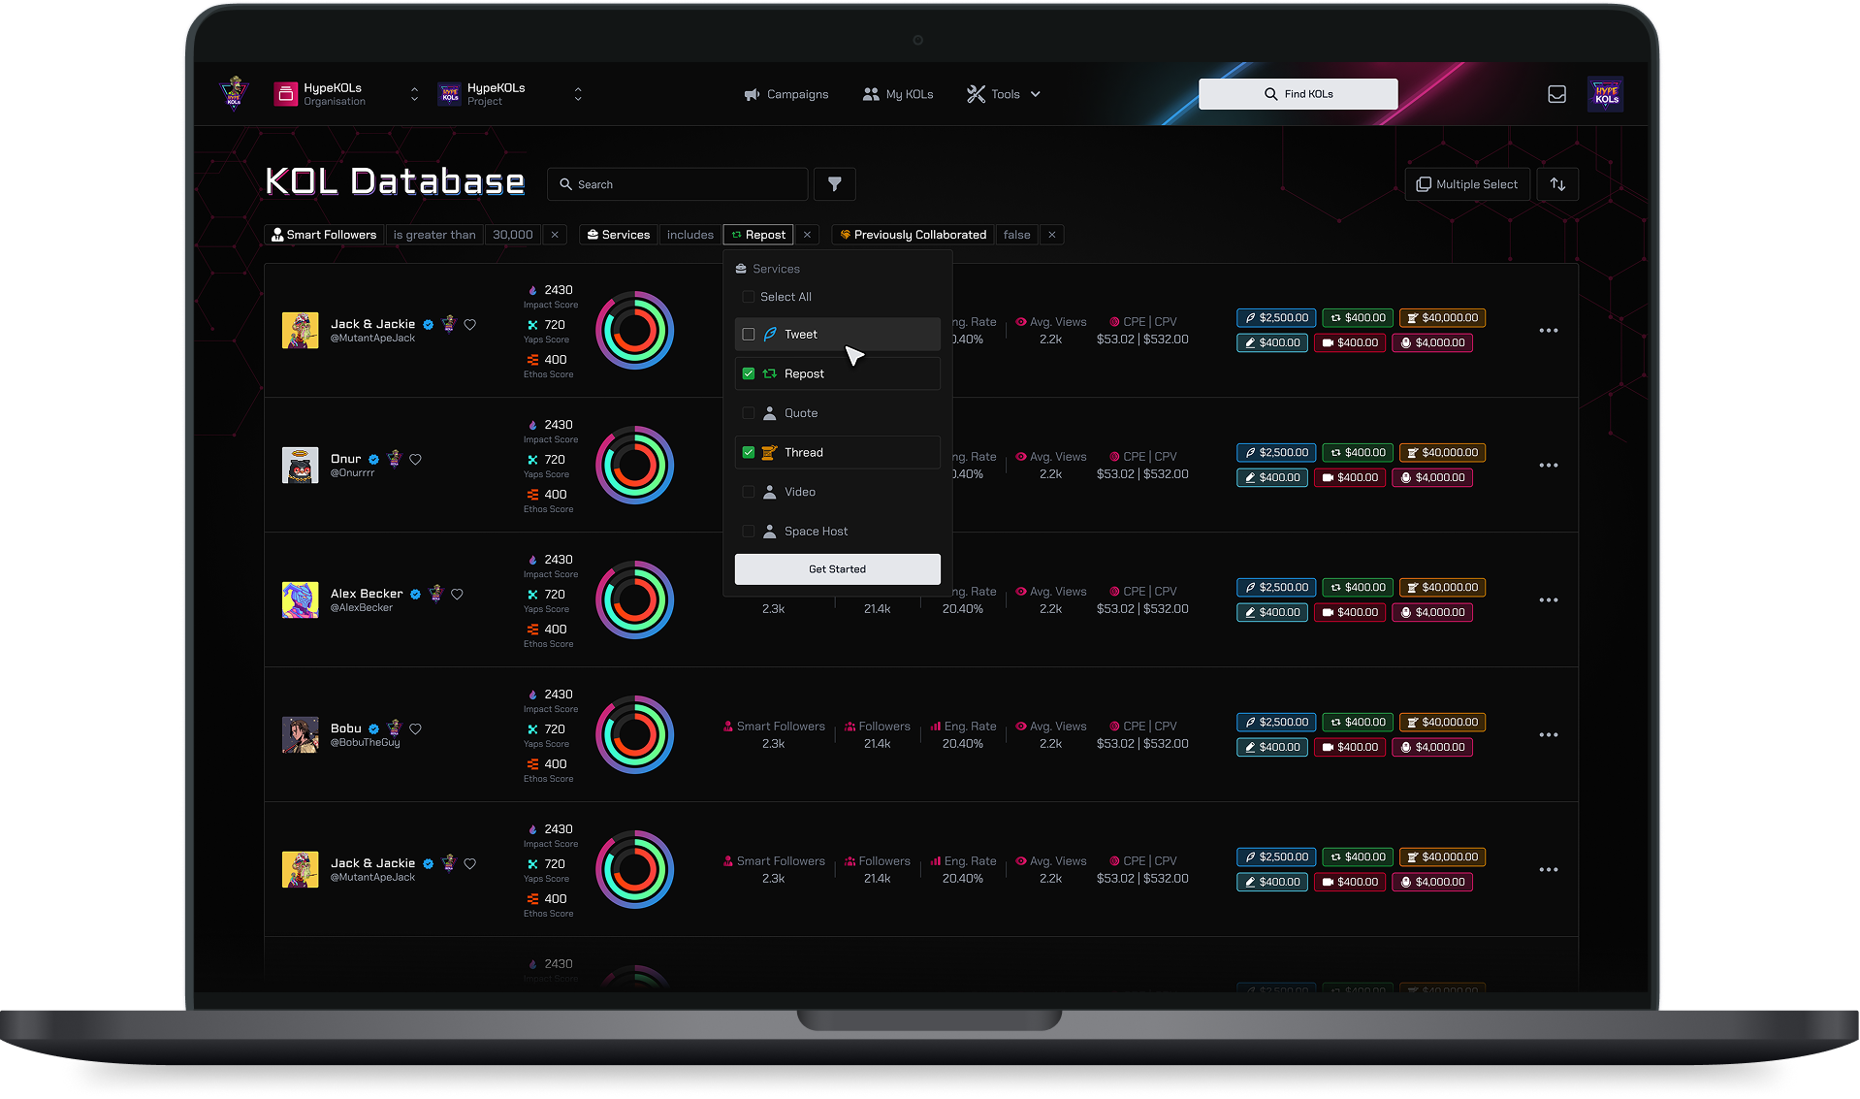Open the Services filter field selector
The height and width of the screenshot is (1099, 1860).
tap(618, 235)
